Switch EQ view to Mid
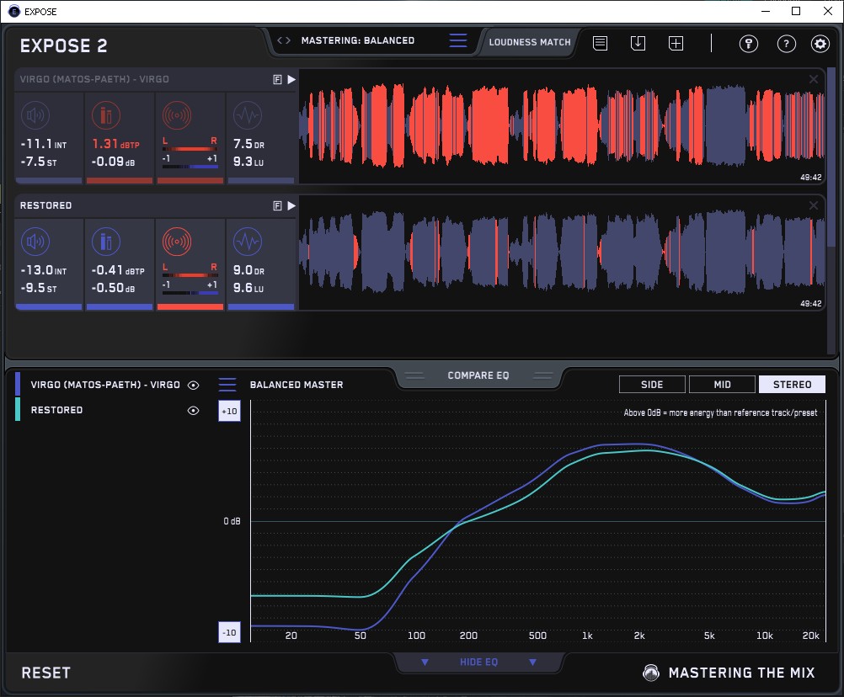This screenshot has height=697, width=844. click(x=722, y=385)
